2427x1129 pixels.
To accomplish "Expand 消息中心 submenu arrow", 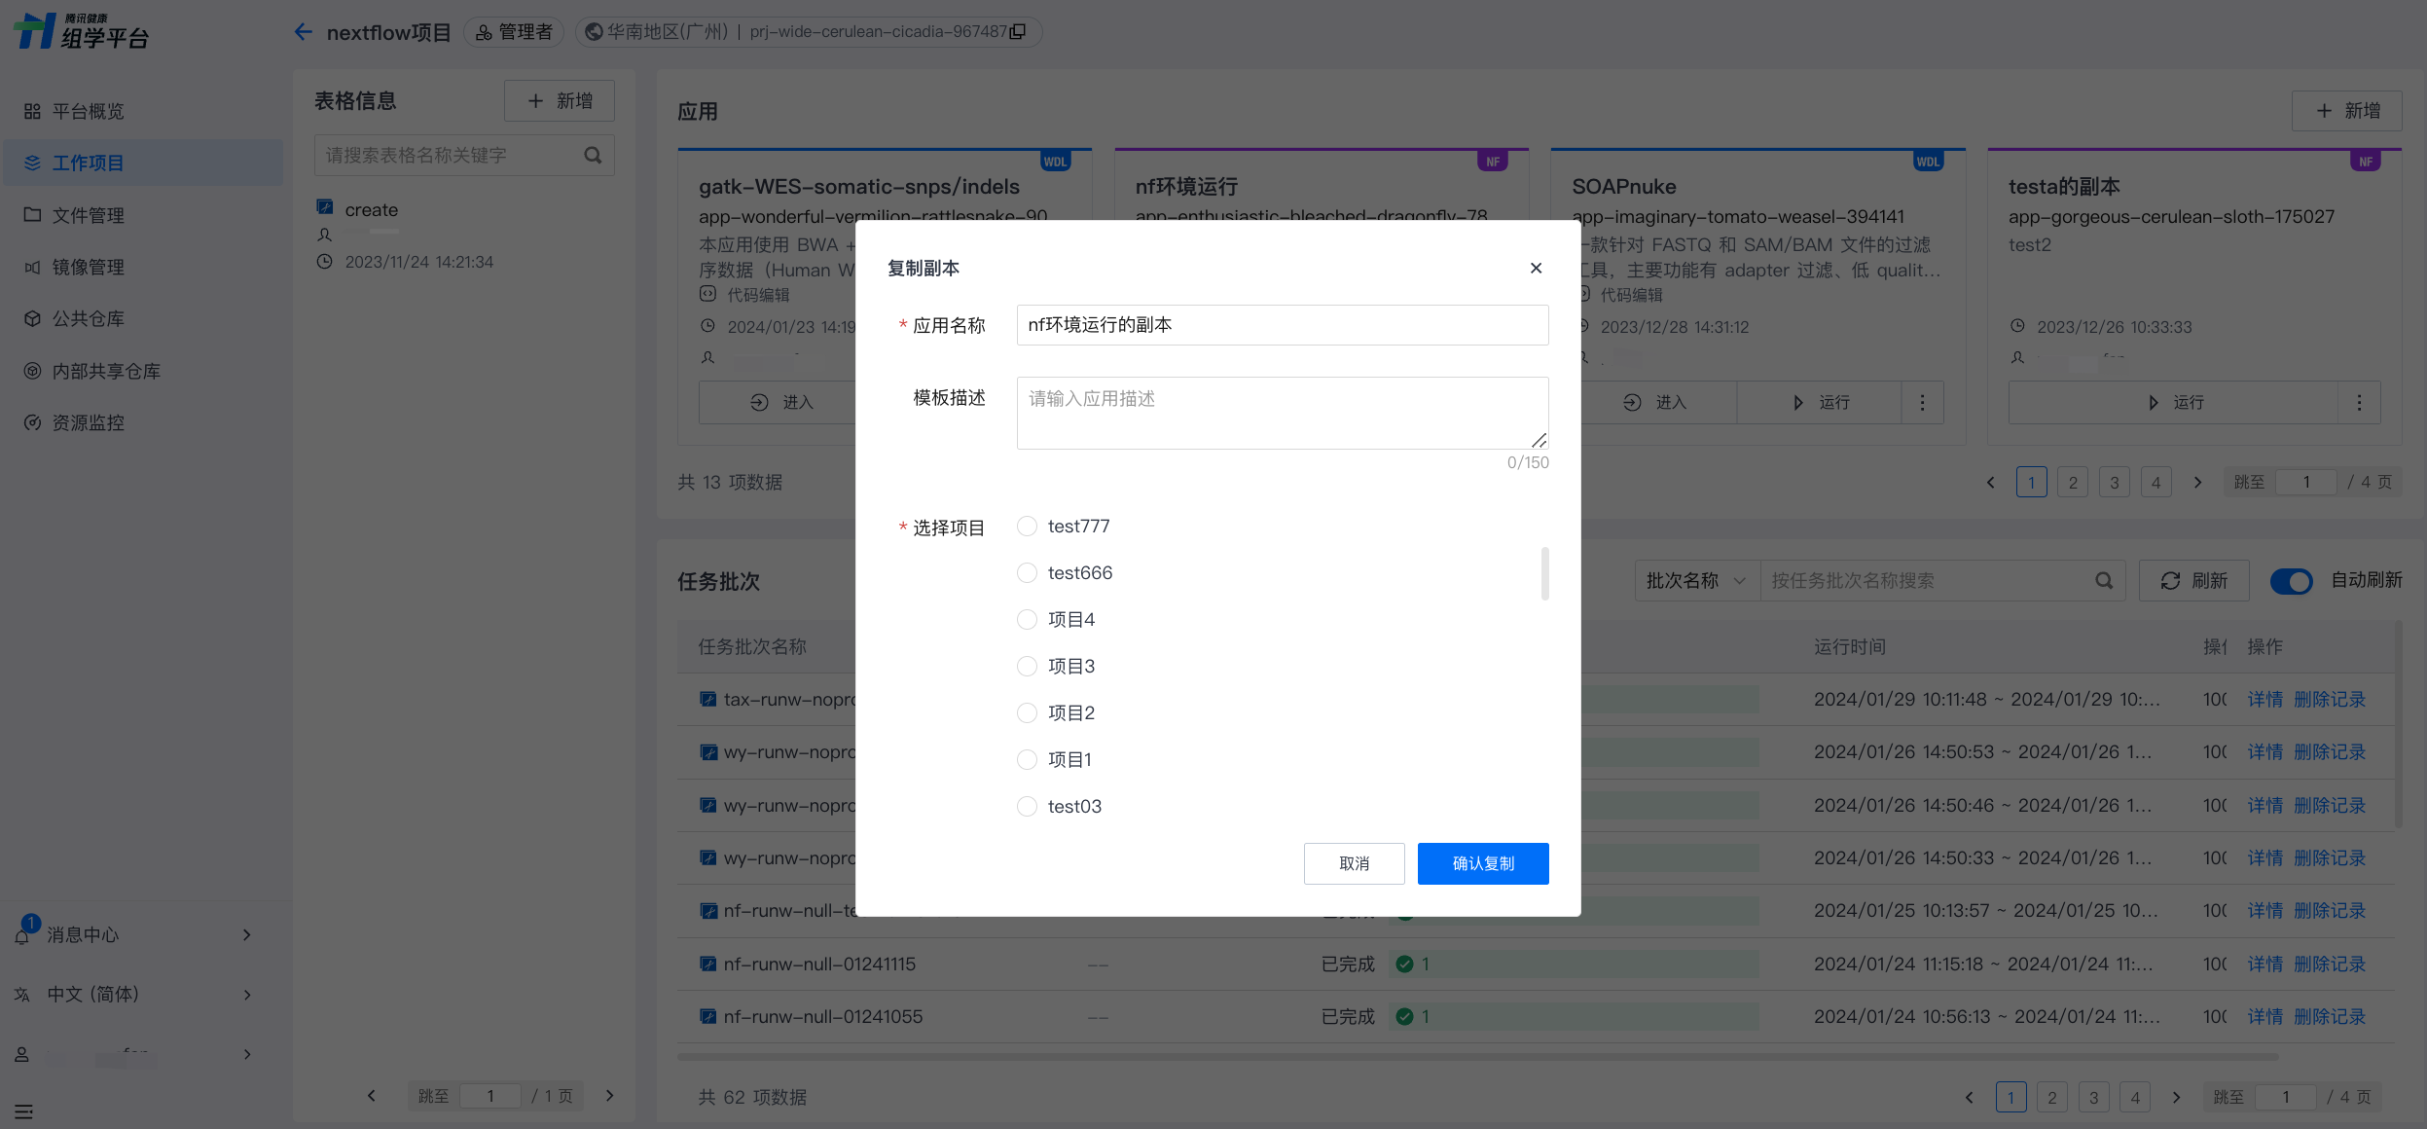I will click(247, 935).
